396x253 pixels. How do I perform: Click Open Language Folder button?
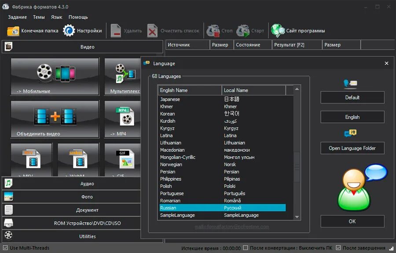coord(352,148)
